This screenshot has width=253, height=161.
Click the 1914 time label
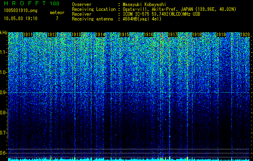tap(101, 35)
